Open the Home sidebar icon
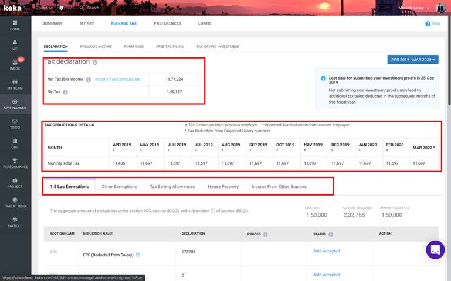451x281 pixels. pos(15,23)
